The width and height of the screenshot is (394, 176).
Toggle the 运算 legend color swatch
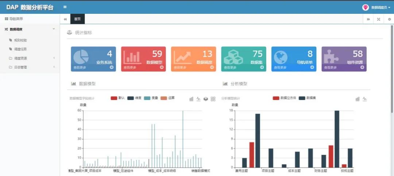(163, 98)
